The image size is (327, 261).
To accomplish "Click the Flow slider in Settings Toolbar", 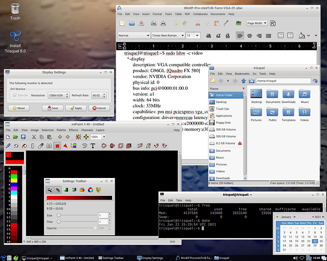I will click(x=77, y=222).
